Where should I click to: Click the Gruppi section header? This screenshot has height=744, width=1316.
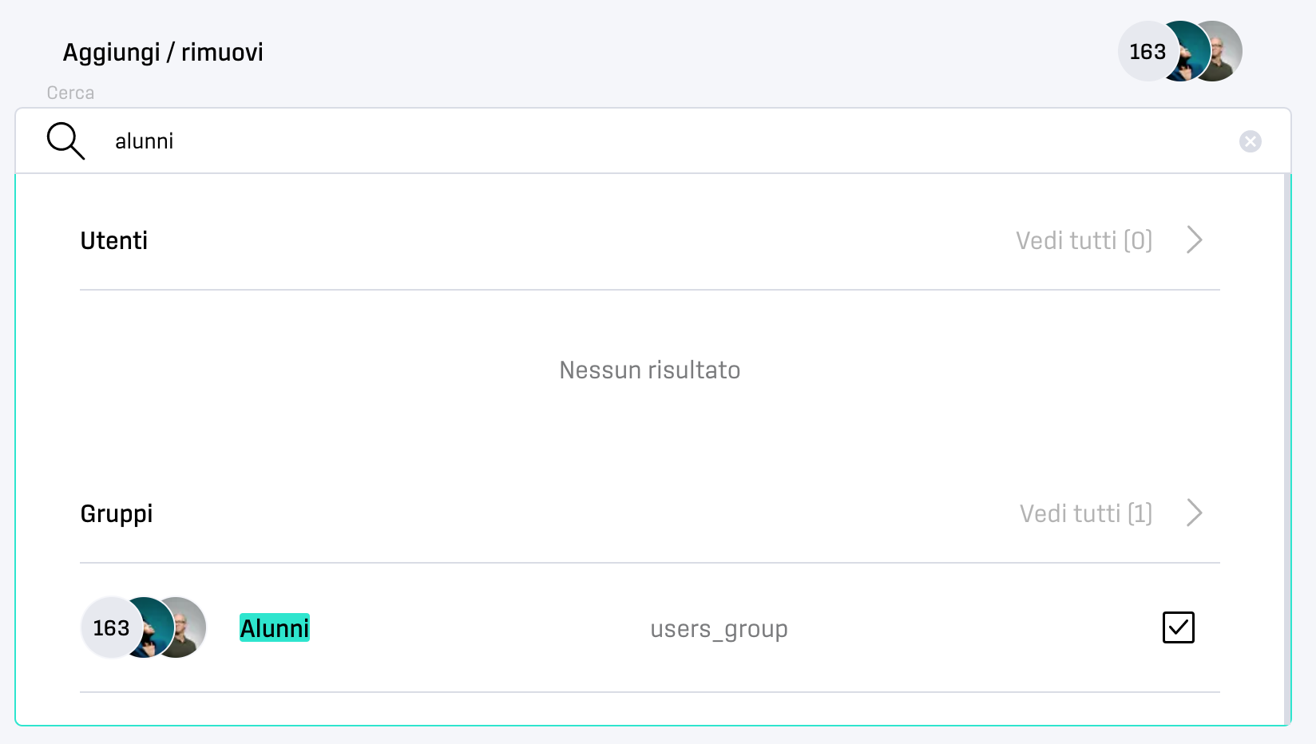[x=117, y=513]
